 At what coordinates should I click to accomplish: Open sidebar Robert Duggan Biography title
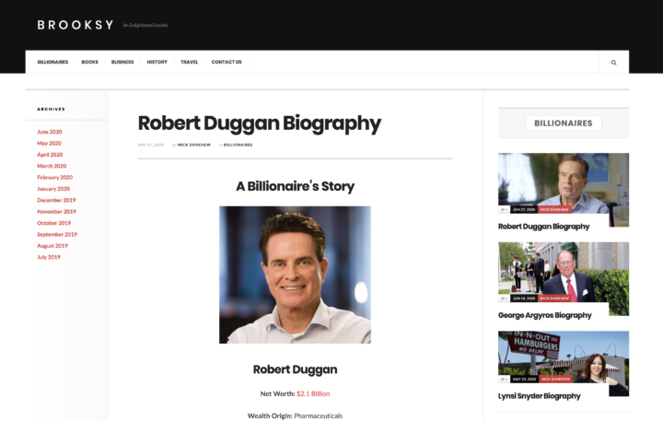(544, 227)
